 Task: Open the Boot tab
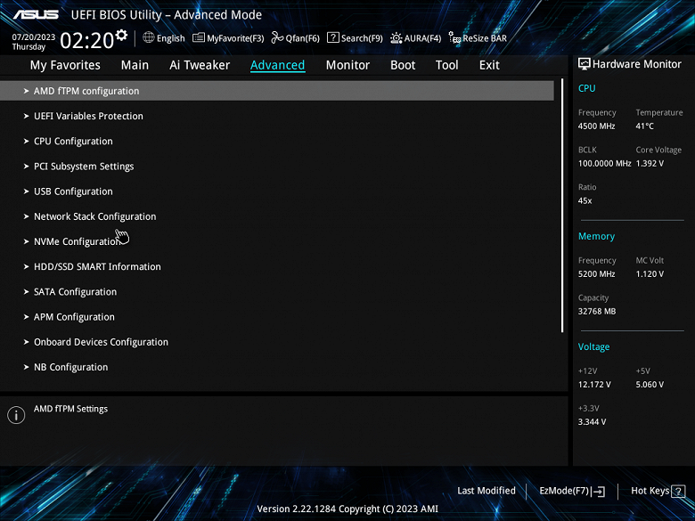click(x=403, y=65)
